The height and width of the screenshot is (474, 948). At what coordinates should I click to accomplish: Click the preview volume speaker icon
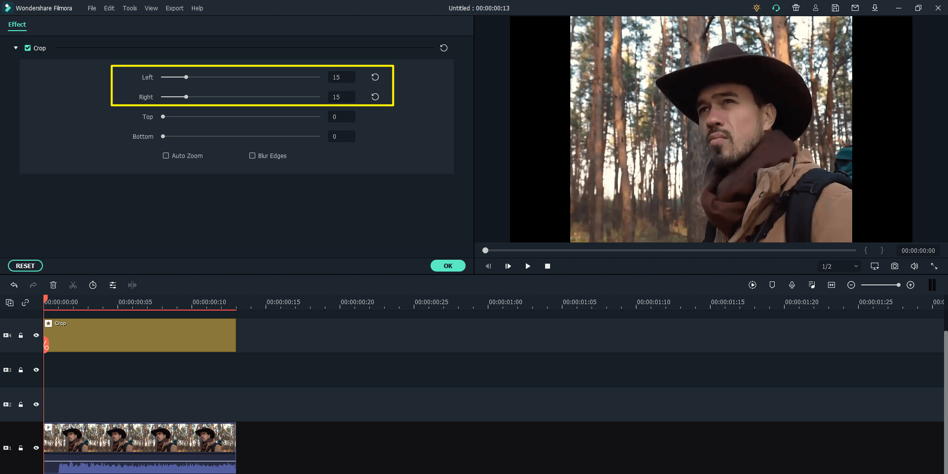914,266
